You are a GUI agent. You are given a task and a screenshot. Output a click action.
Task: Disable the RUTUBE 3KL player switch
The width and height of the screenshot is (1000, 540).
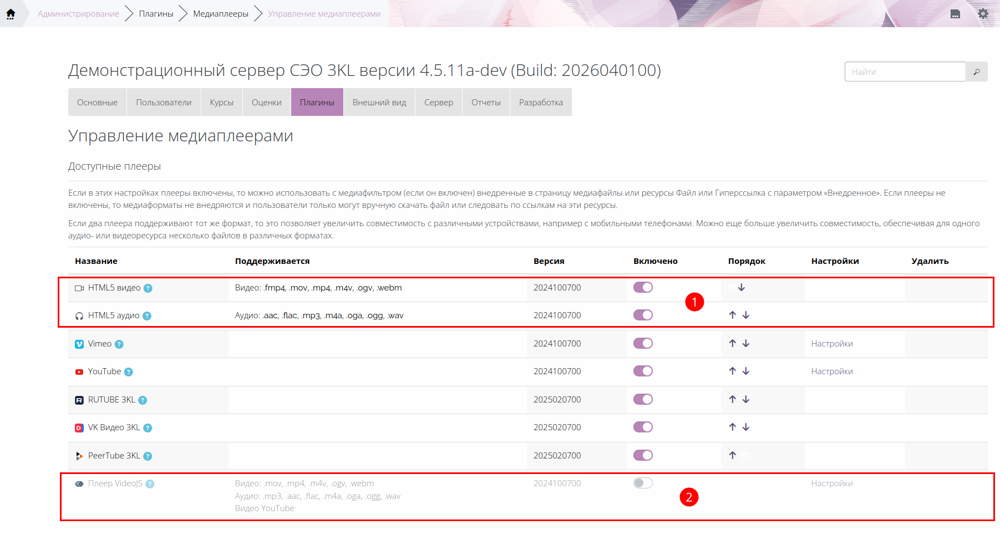643,399
